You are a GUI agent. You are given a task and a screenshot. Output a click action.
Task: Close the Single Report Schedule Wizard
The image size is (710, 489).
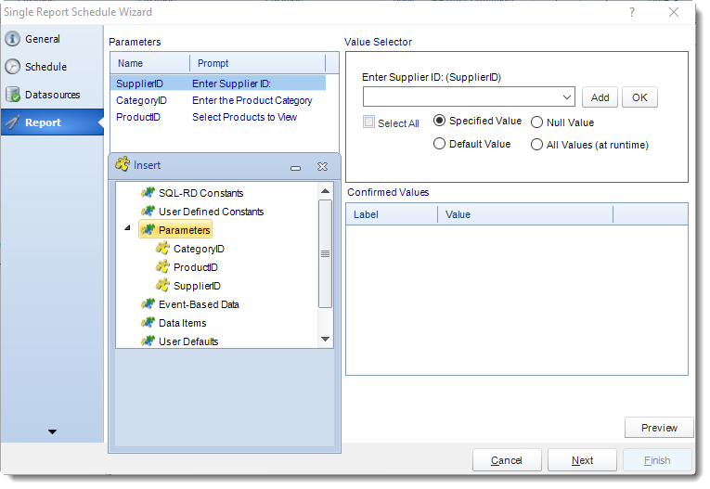tap(674, 12)
